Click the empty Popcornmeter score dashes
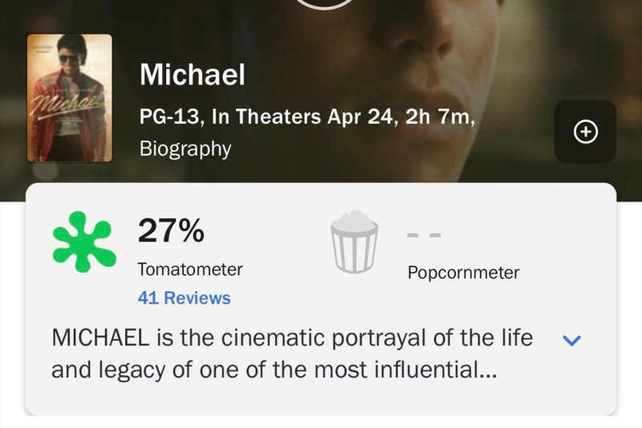This screenshot has width=642, height=428. [x=424, y=236]
